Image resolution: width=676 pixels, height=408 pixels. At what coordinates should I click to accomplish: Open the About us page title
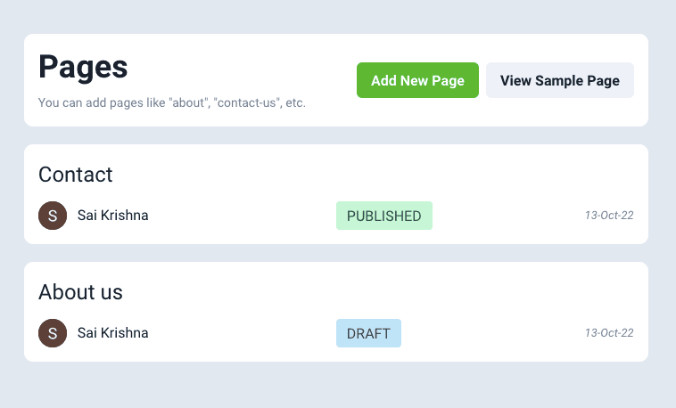pyautogui.click(x=80, y=292)
